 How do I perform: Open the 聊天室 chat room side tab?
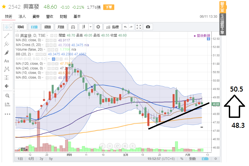(222, 7)
